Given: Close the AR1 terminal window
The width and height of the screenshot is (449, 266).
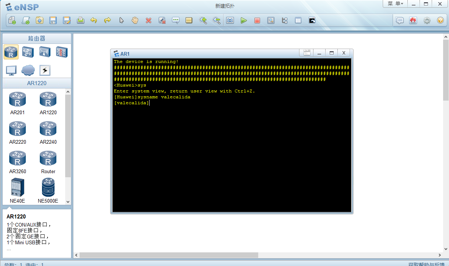Looking at the screenshot, I should pos(344,53).
